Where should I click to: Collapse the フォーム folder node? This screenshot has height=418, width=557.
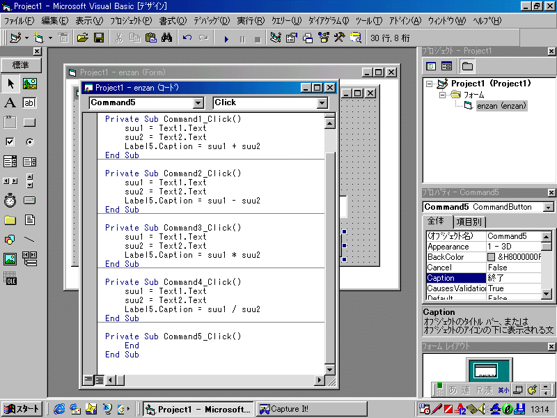pyautogui.click(x=442, y=95)
